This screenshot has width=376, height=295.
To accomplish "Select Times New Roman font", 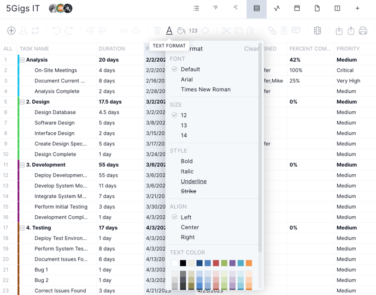I will (x=205, y=90).
